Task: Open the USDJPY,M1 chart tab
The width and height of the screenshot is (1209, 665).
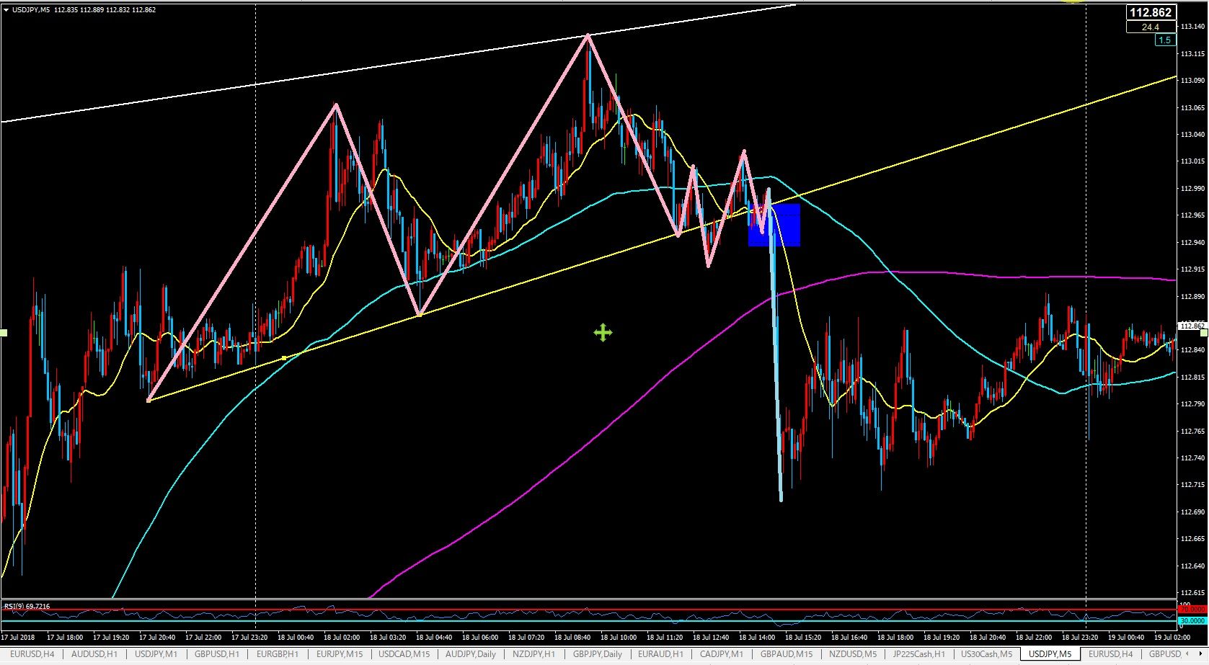Action: 156,654
